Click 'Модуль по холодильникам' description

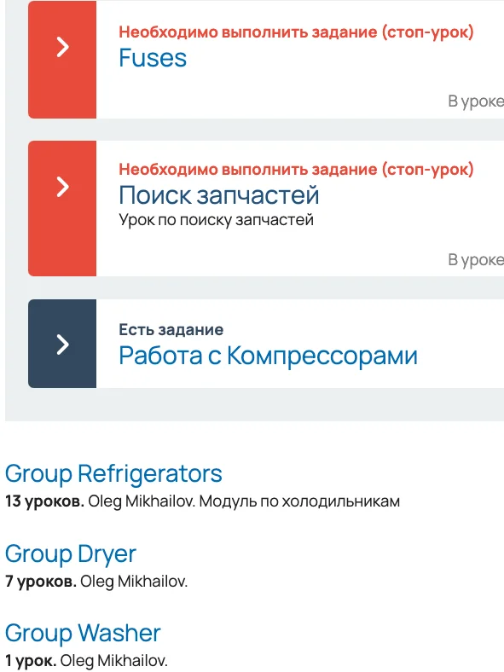[299, 501]
